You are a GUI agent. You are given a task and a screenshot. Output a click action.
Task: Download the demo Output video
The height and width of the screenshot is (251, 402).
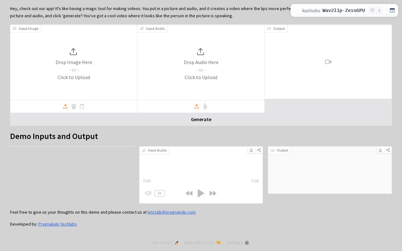tap(380, 150)
